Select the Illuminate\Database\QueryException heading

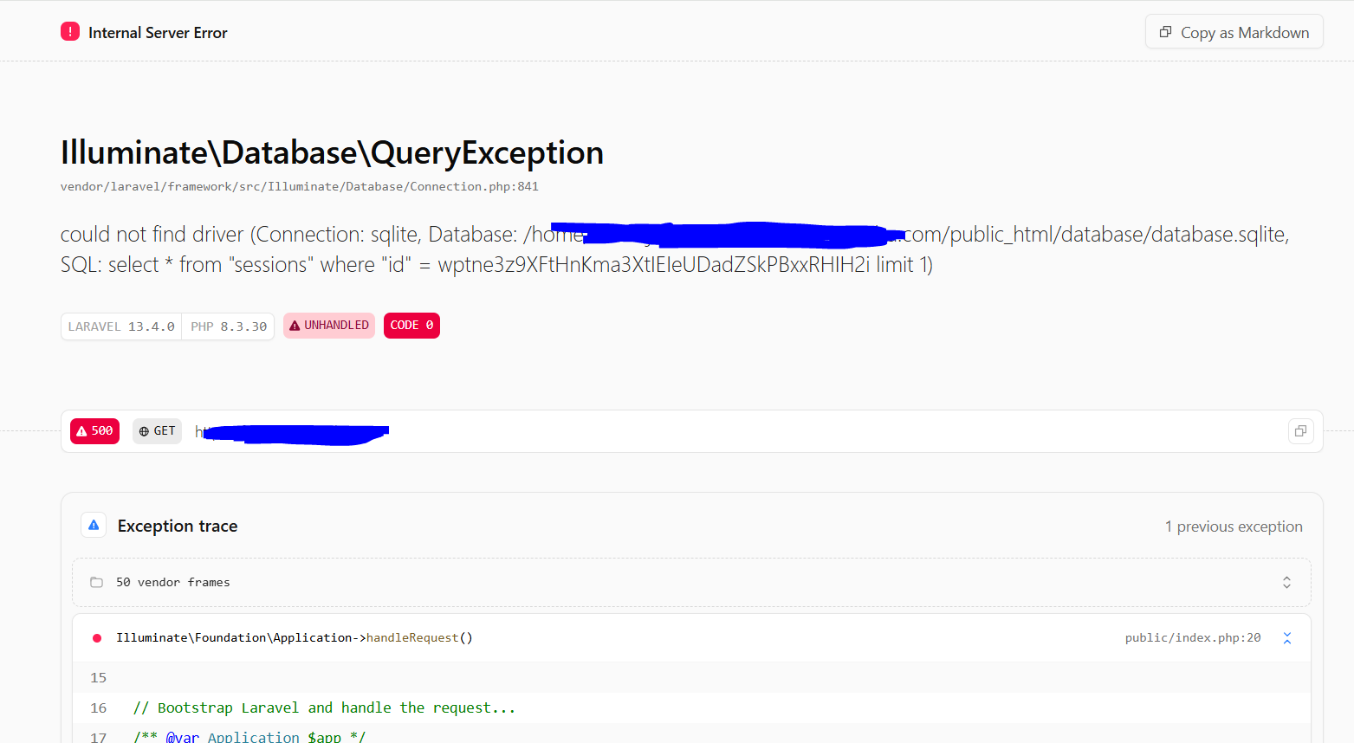click(332, 152)
